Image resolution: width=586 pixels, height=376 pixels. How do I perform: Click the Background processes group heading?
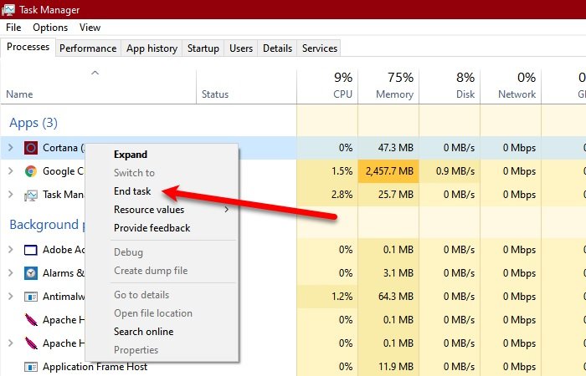(x=47, y=225)
